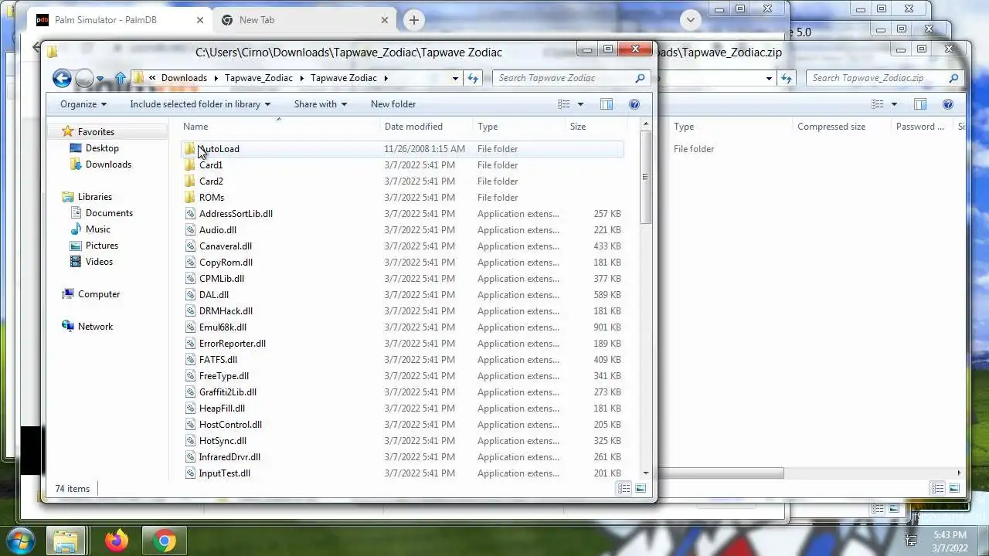989x556 pixels.
Task: Select the DRMHack.dll file
Action: [x=226, y=311]
